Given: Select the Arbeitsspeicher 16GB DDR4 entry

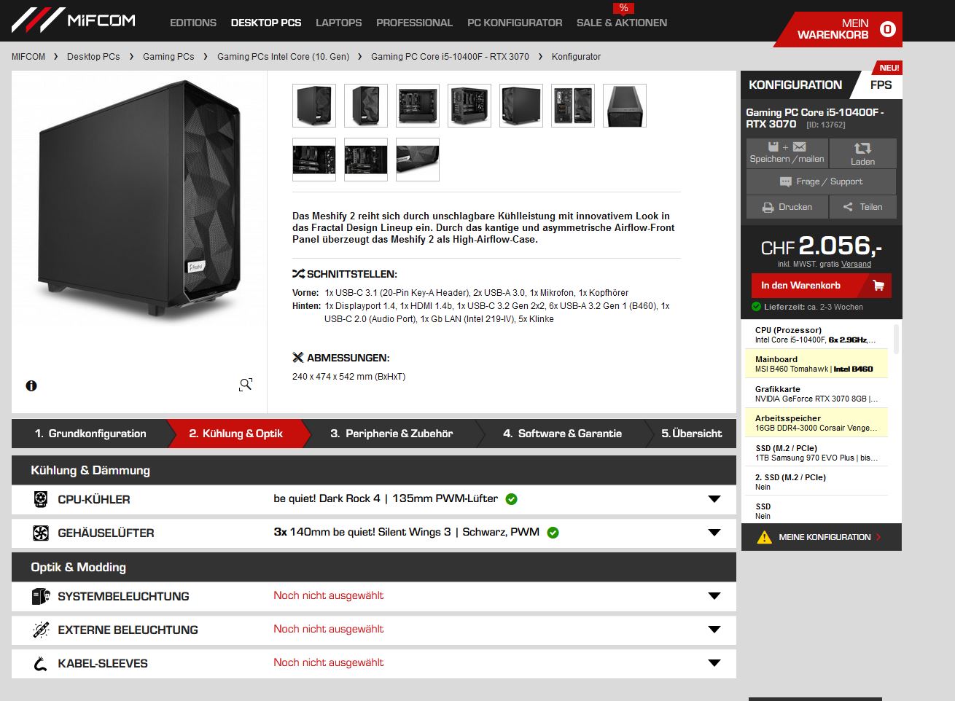Looking at the screenshot, I should 816,423.
